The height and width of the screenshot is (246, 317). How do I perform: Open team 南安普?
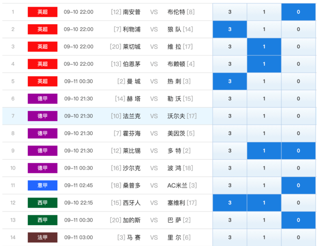point(132,12)
